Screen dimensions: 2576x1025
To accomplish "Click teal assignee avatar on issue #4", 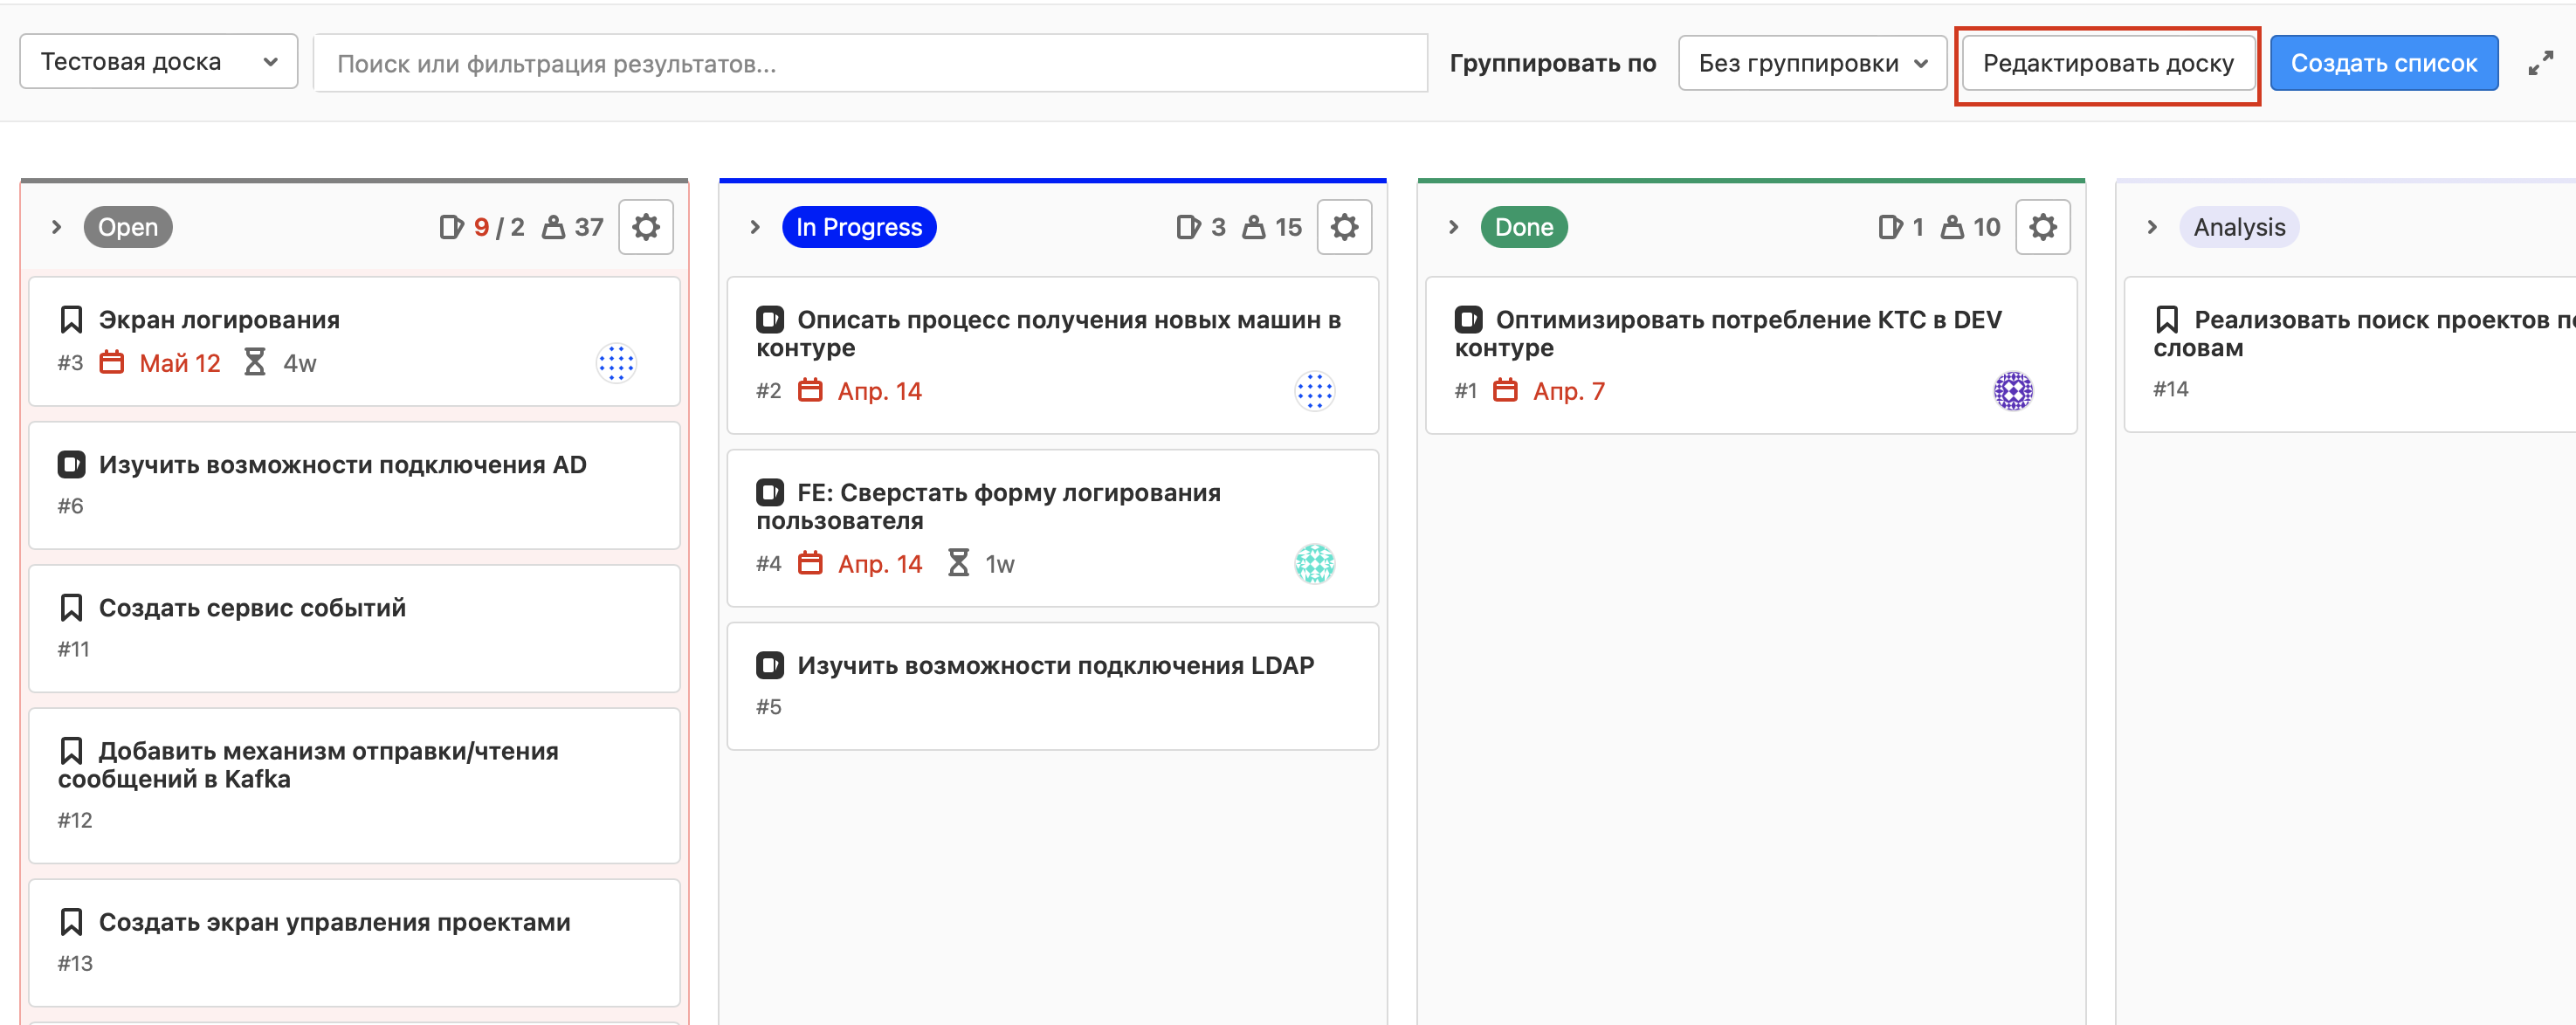I will [1314, 564].
